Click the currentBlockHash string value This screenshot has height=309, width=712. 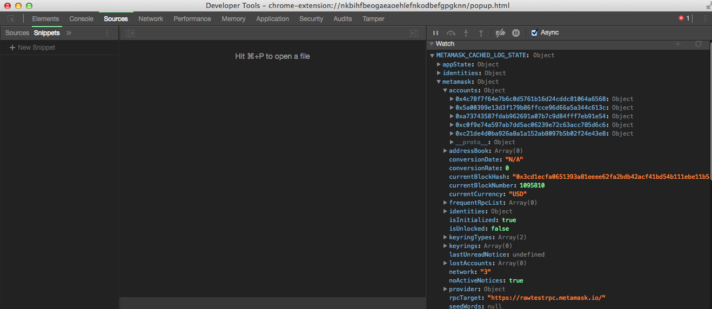(x=612, y=177)
